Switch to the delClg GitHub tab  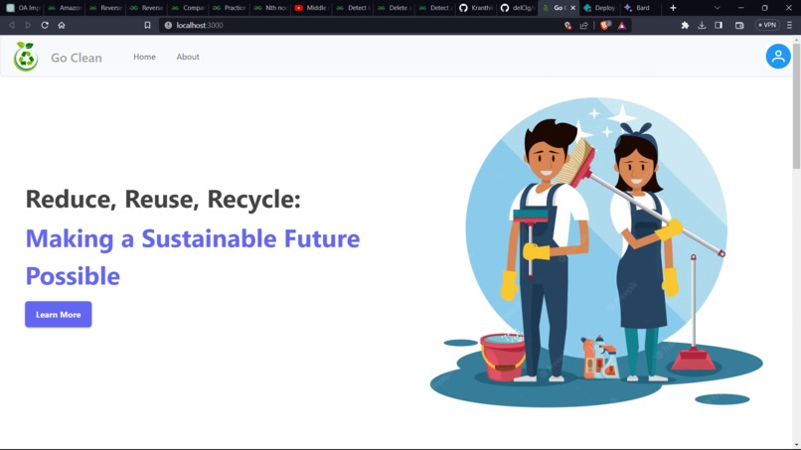(517, 8)
